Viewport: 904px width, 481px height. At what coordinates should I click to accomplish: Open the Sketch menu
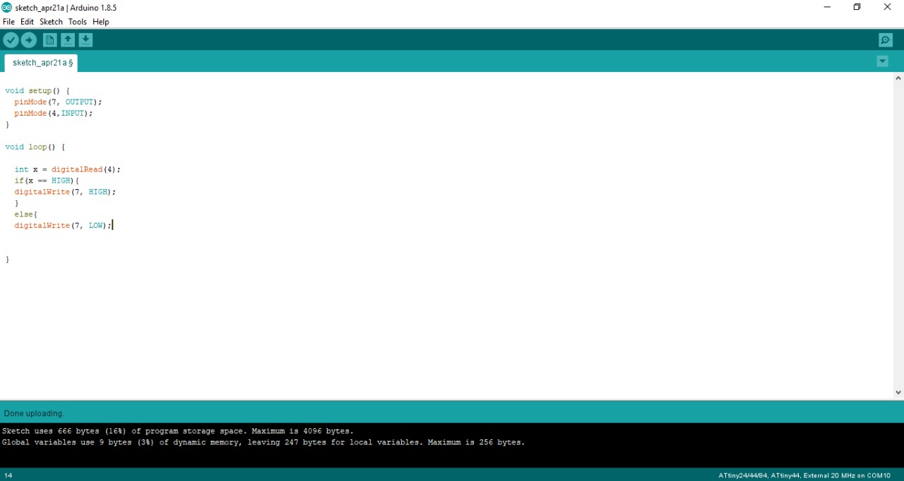click(51, 22)
